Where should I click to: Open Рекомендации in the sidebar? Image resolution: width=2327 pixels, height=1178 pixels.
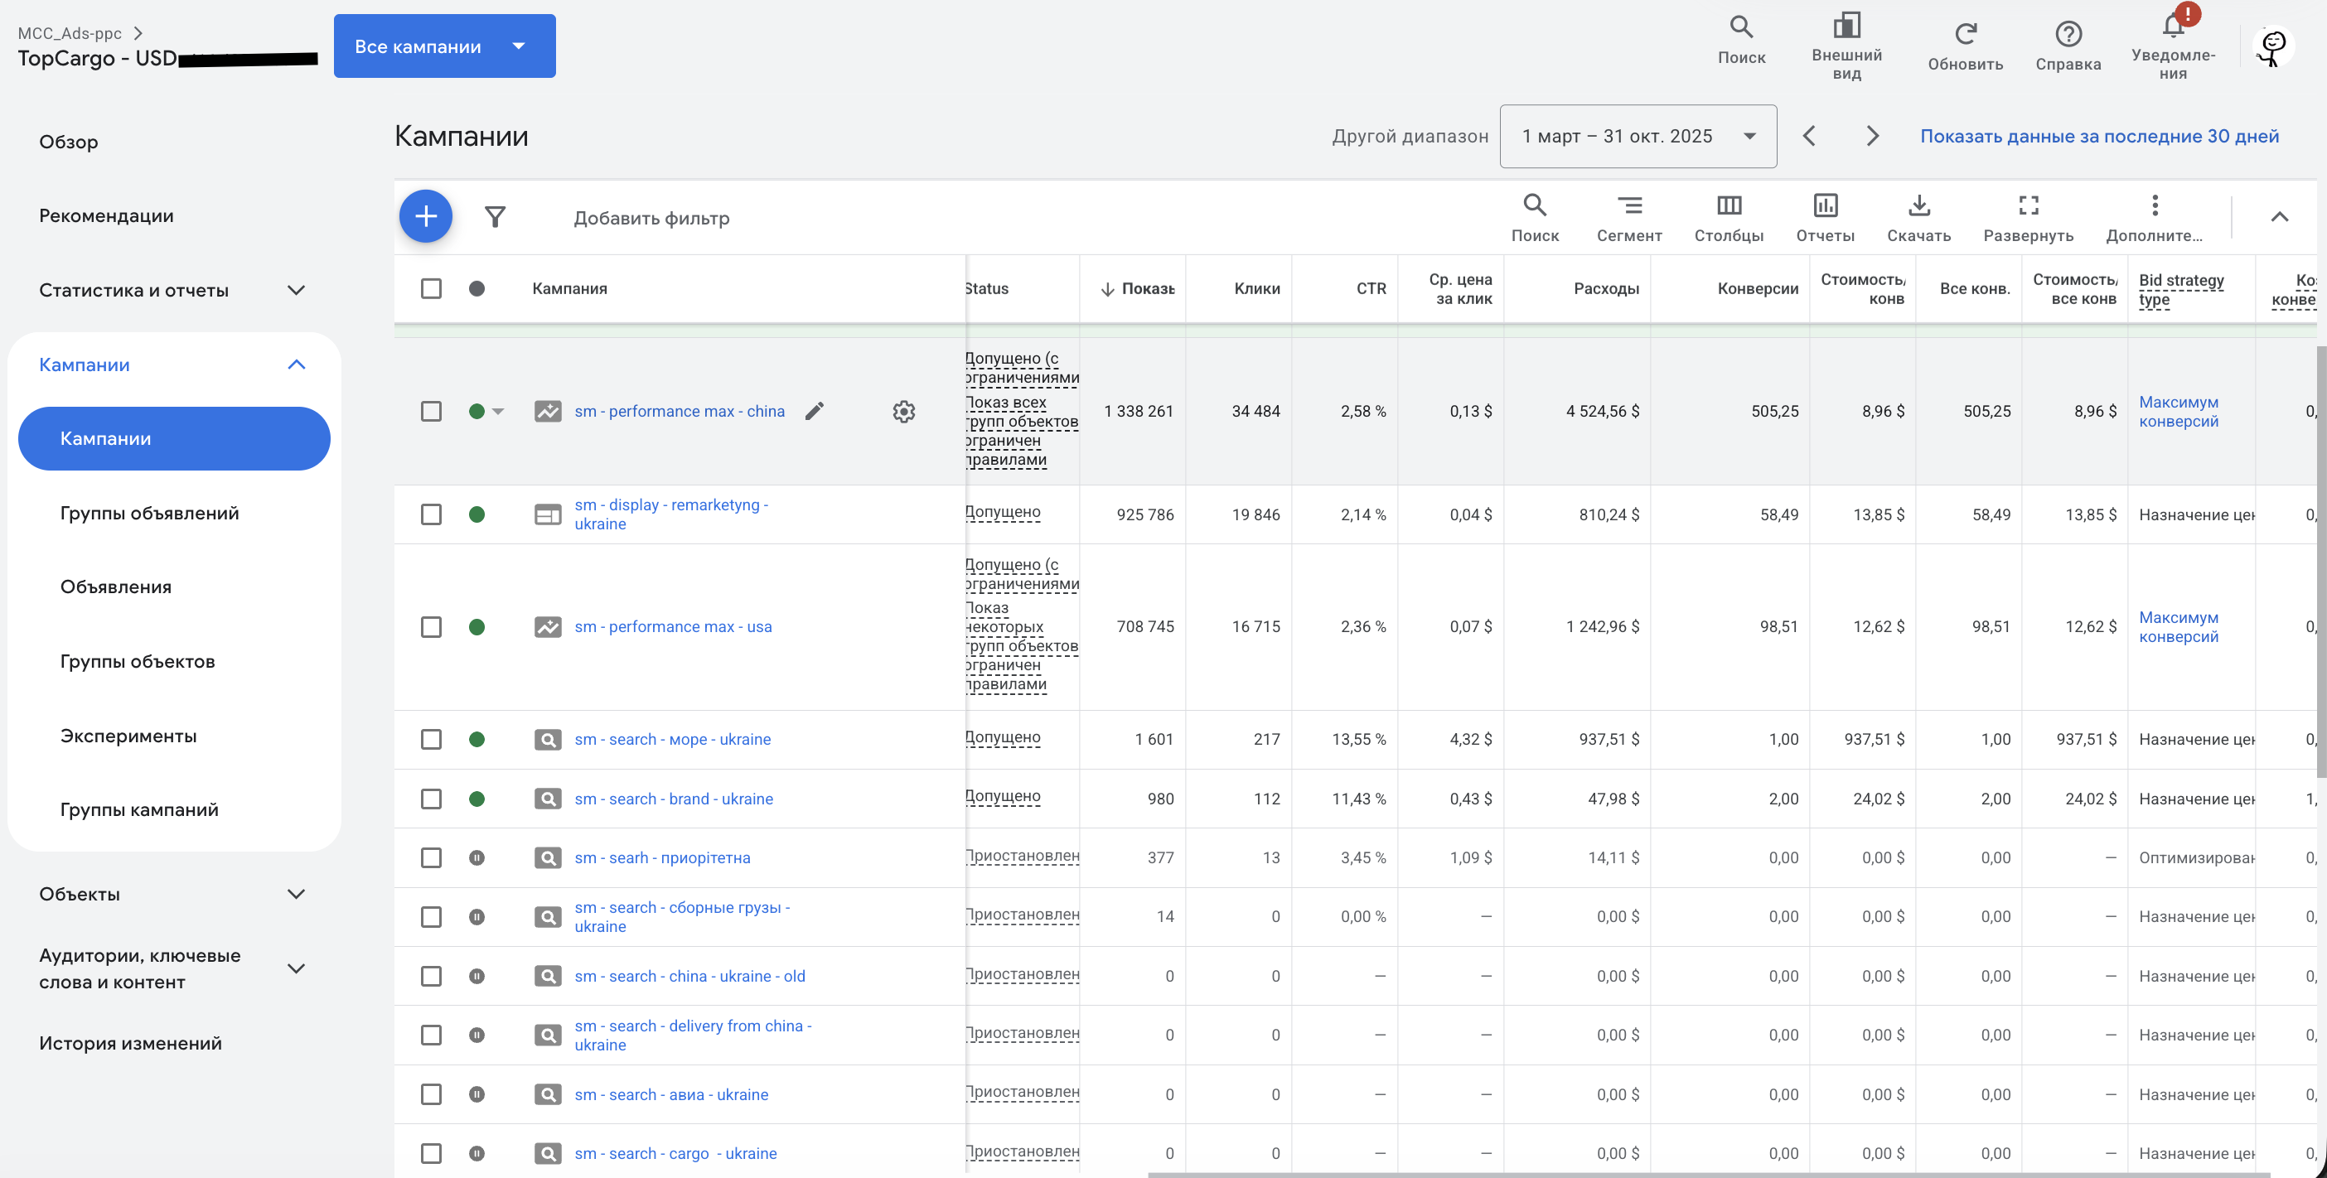107,215
